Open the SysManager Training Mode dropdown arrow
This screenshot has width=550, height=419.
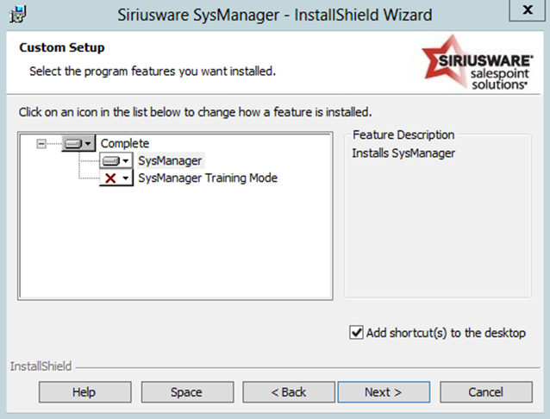(x=126, y=178)
